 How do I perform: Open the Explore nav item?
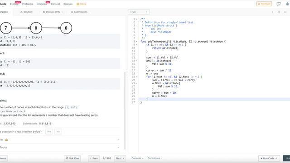[x=14, y=4]
